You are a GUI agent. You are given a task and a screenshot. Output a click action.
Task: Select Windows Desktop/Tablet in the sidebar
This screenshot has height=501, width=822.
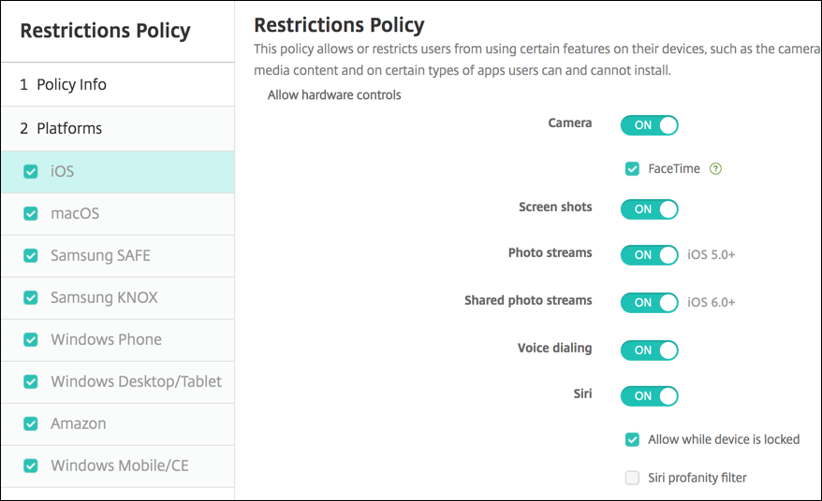pos(136,381)
